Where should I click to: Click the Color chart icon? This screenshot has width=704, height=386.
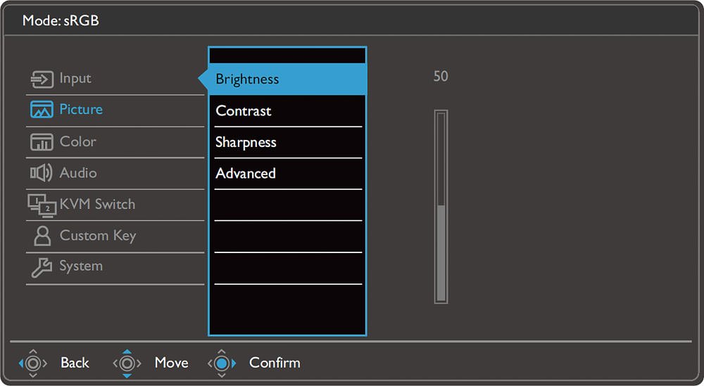click(x=42, y=141)
